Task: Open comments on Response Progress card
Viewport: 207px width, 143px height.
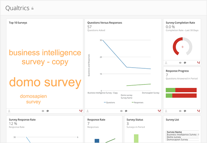Action: click(185, 111)
